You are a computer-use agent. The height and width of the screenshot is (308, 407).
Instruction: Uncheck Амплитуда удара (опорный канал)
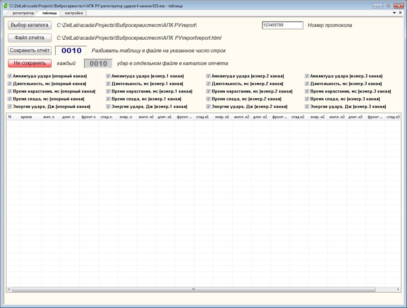(10, 76)
